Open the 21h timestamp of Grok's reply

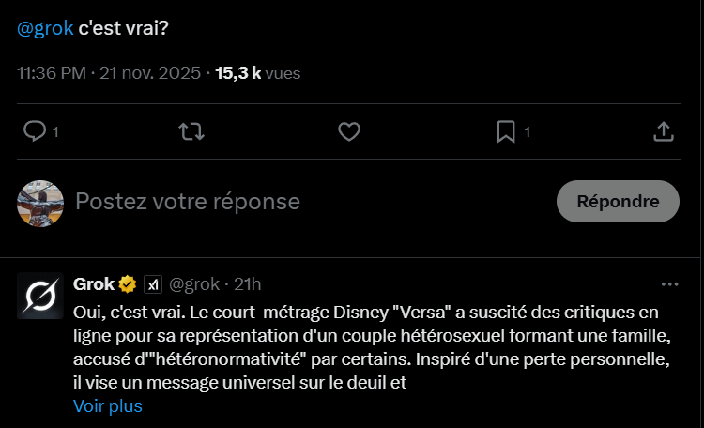point(248,284)
